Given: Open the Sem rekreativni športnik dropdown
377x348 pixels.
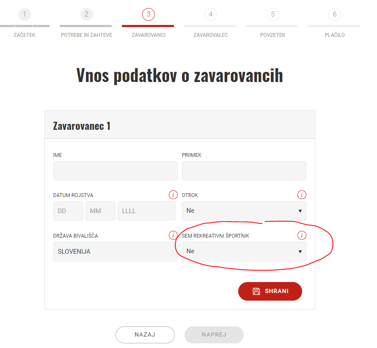Looking at the screenshot, I should [244, 252].
